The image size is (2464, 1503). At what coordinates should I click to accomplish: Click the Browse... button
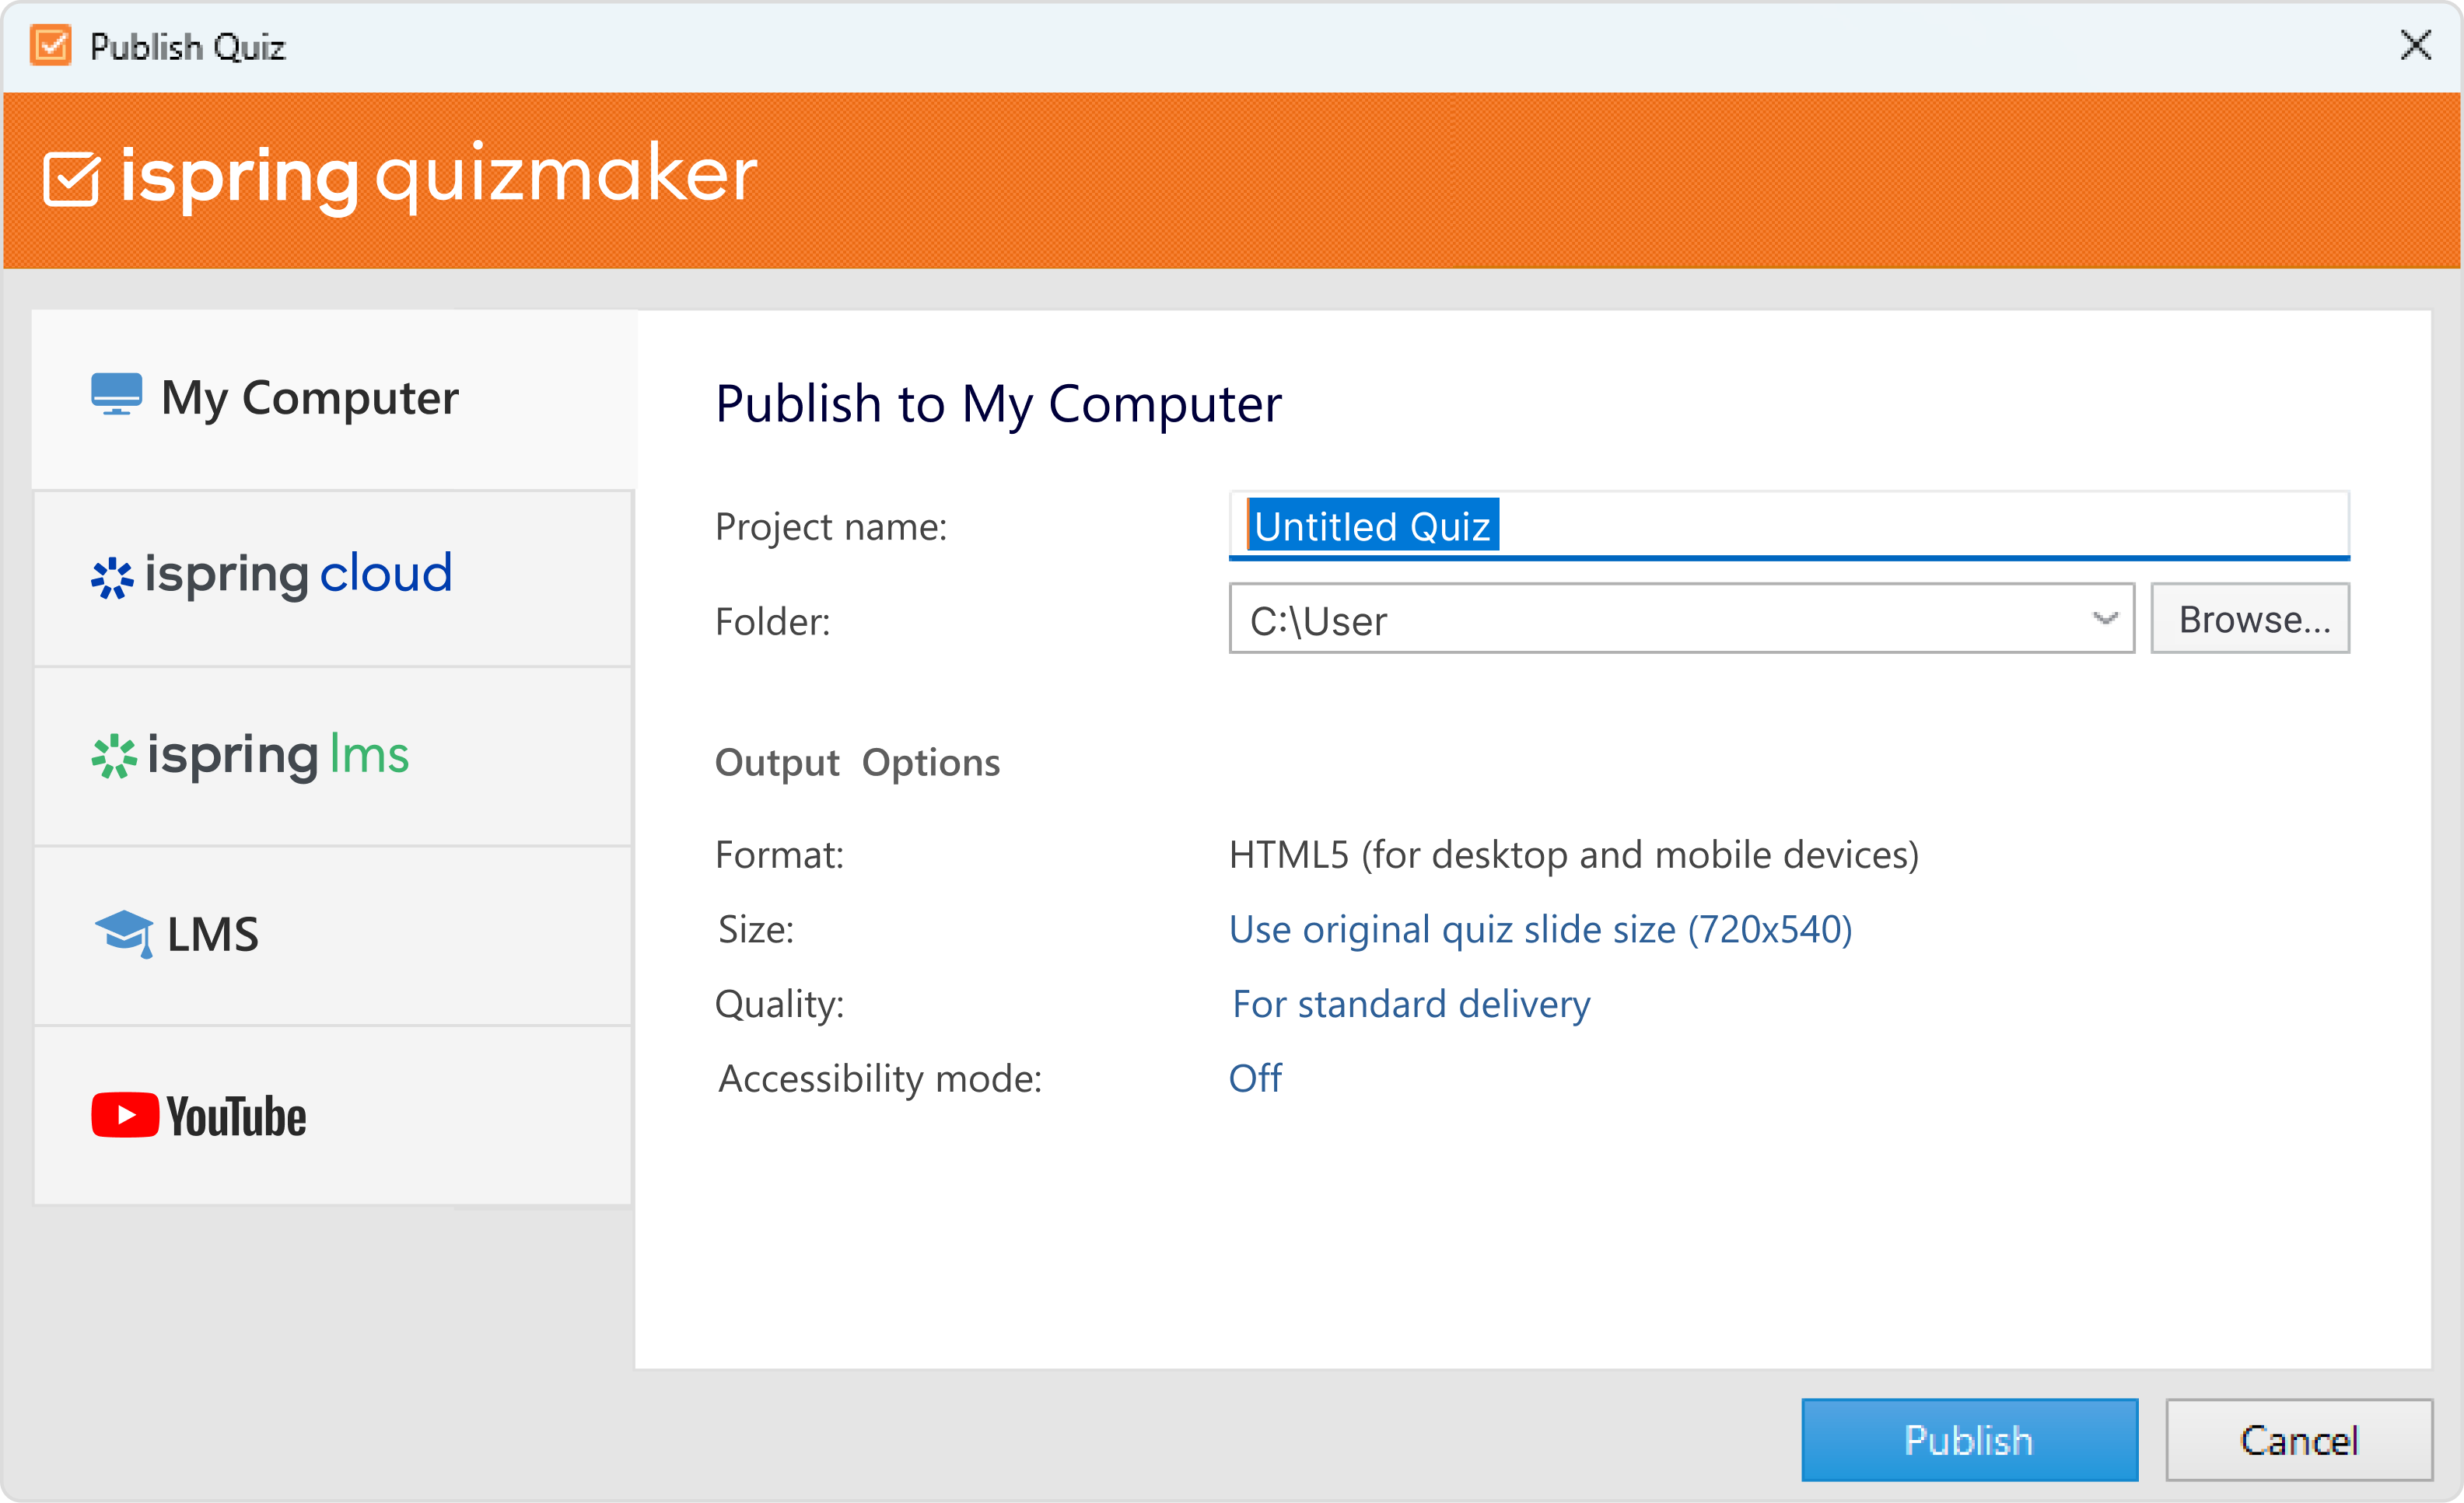pos(2250,619)
